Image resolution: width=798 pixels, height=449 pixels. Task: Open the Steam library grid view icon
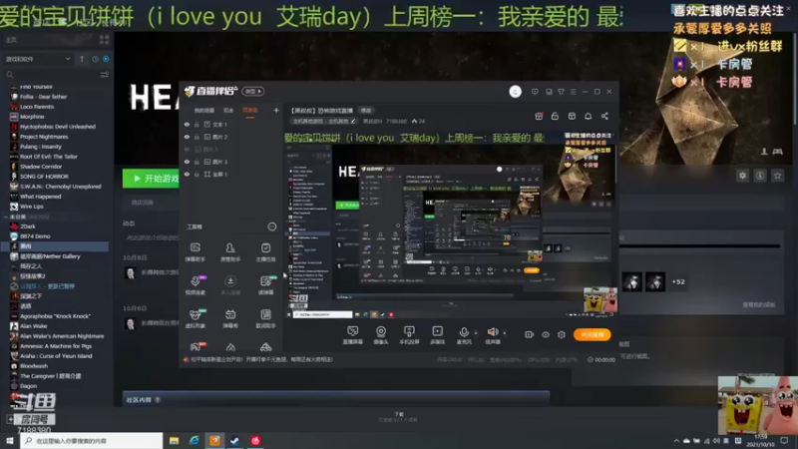click(105, 39)
